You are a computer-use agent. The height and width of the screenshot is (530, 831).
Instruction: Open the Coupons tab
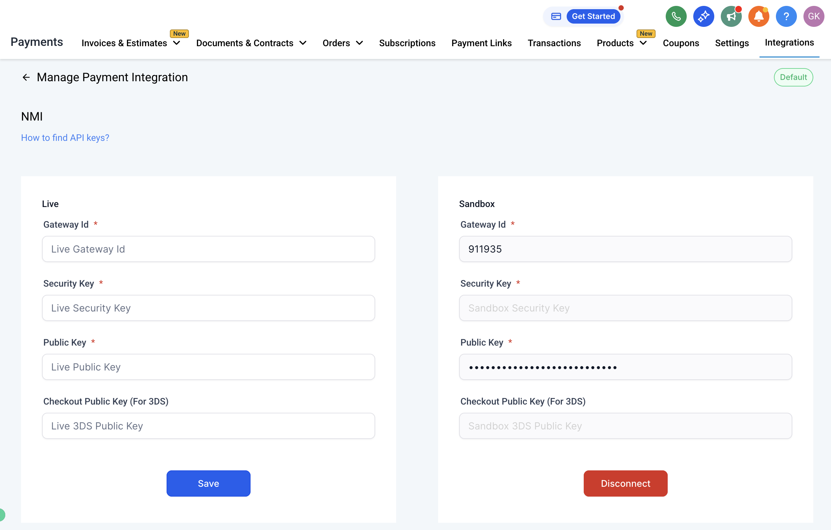[x=680, y=43]
